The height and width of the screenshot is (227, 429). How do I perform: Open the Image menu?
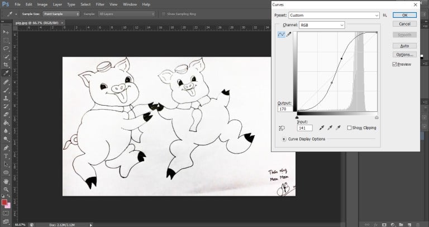click(42, 4)
